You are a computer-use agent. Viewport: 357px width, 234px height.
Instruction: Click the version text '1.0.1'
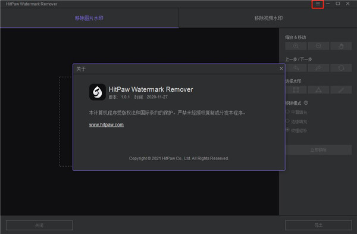click(125, 97)
